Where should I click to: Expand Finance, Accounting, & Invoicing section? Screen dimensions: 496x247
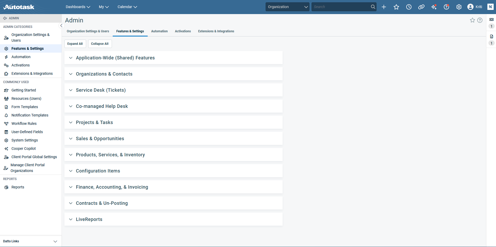(x=174, y=187)
